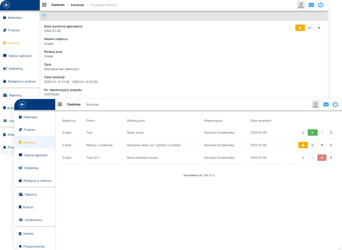Mark Witryny i oszklenia row as pending

(303, 145)
